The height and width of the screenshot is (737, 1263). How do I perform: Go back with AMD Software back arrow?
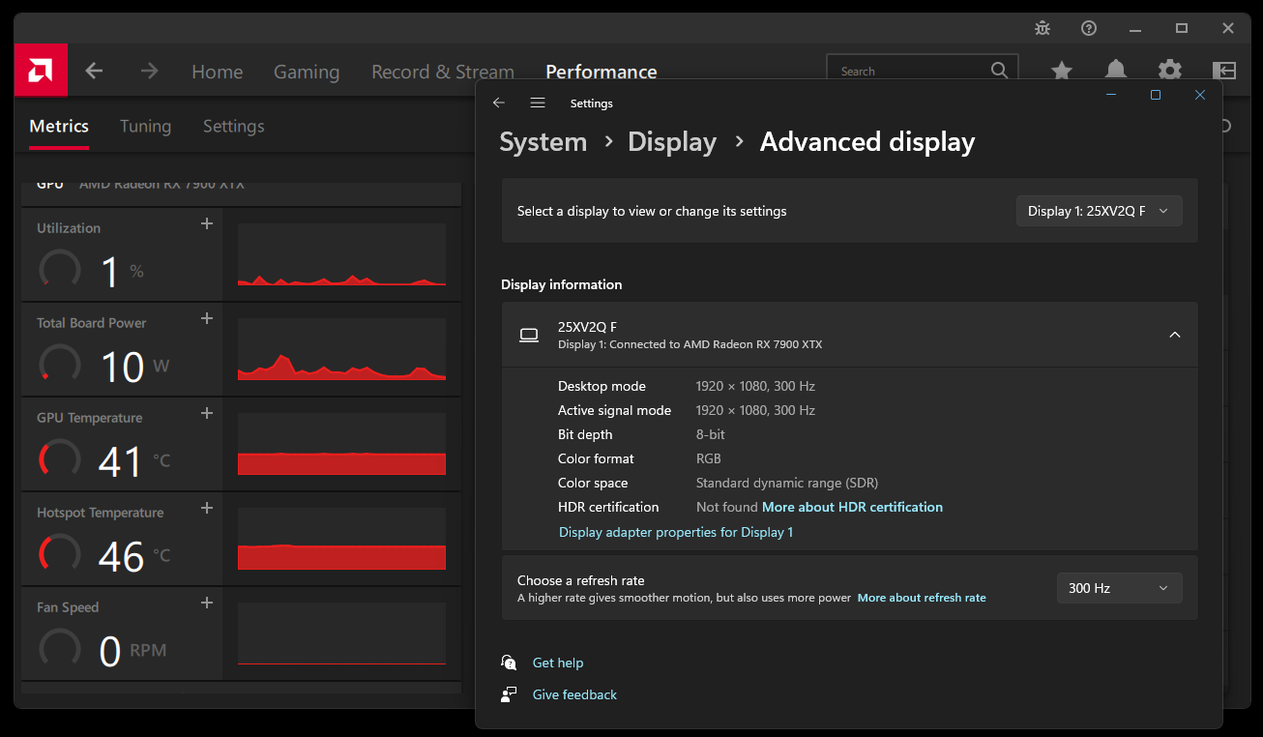coord(94,71)
